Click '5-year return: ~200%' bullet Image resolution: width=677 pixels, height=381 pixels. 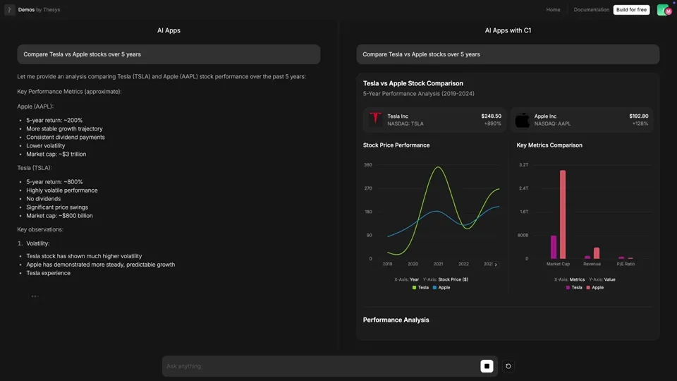coord(54,121)
